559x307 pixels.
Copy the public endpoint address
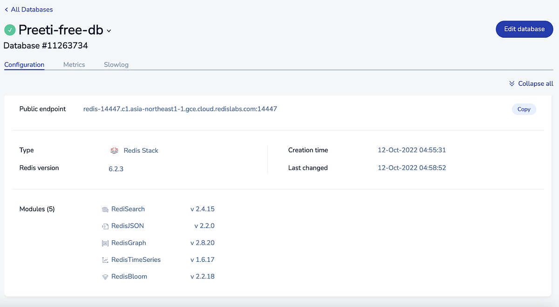pyautogui.click(x=524, y=109)
